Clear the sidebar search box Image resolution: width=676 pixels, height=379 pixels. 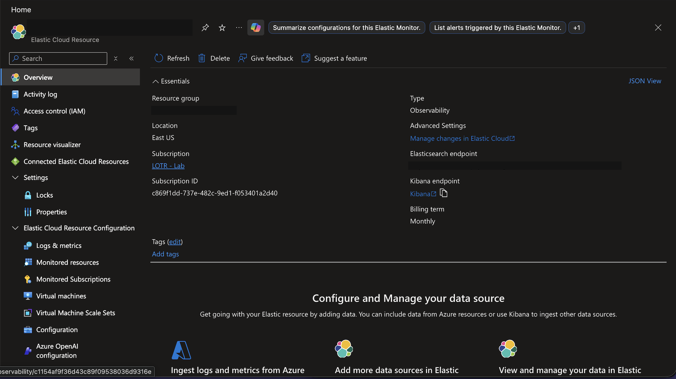tap(116, 58)
